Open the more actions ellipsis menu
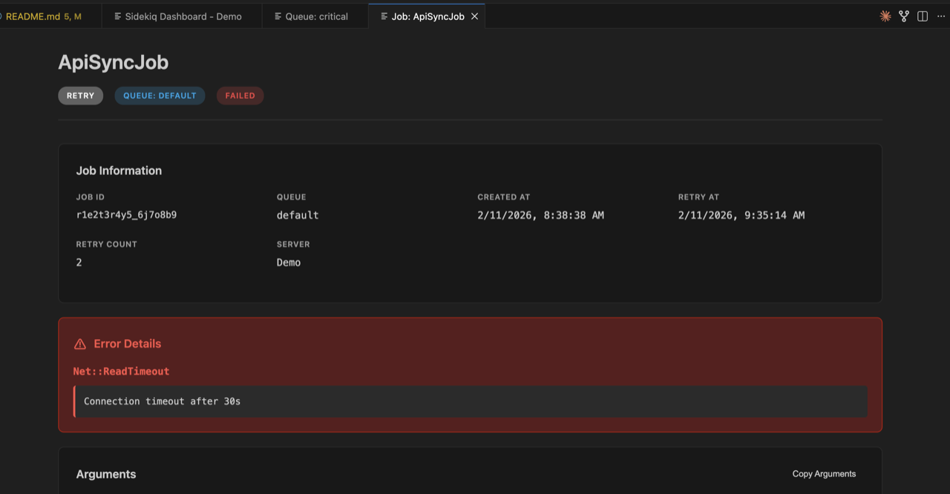The height and width of the screenshot is (494, 950). pos(940,16)
